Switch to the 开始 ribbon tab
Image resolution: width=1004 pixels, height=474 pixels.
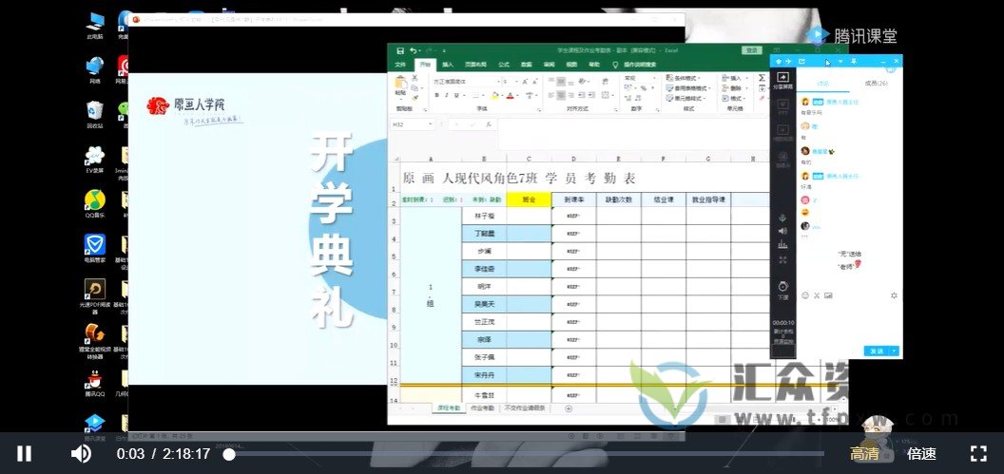pyautogui.click(x=425, y=65)
